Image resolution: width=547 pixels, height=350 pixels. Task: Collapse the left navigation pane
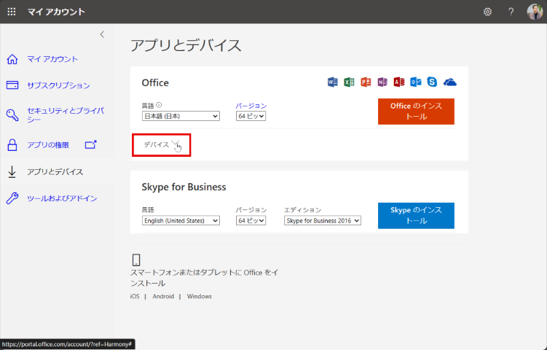tap(102, 34)
